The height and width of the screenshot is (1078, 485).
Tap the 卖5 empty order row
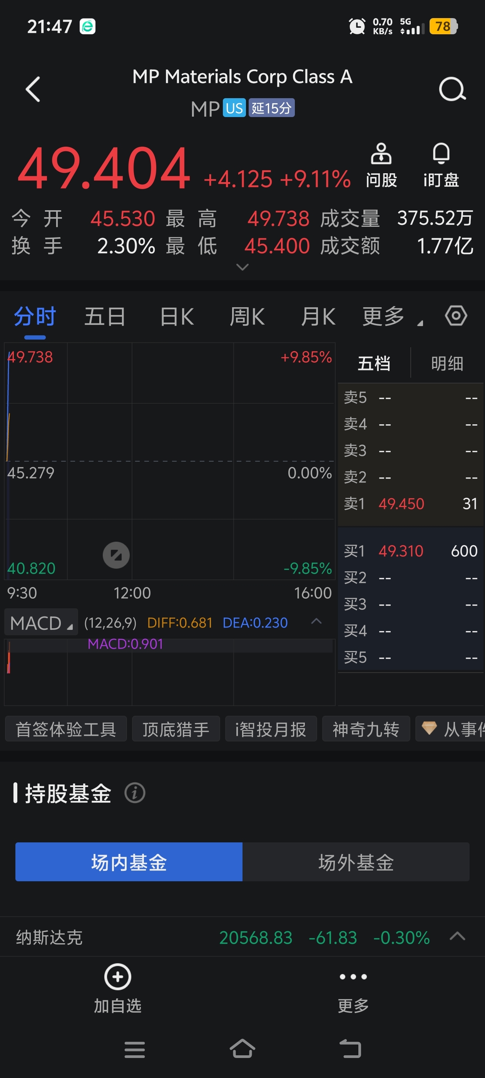410,397
